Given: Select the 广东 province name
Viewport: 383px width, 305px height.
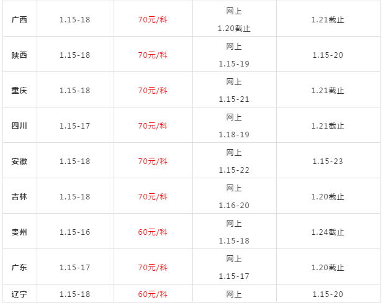Looking at the screenshot, I should pyautogui.click(x=19, y=267).
